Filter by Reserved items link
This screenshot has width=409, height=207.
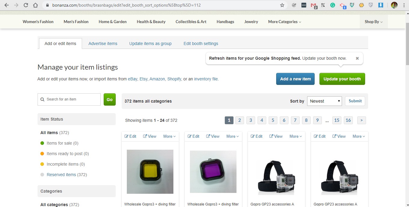61,175
